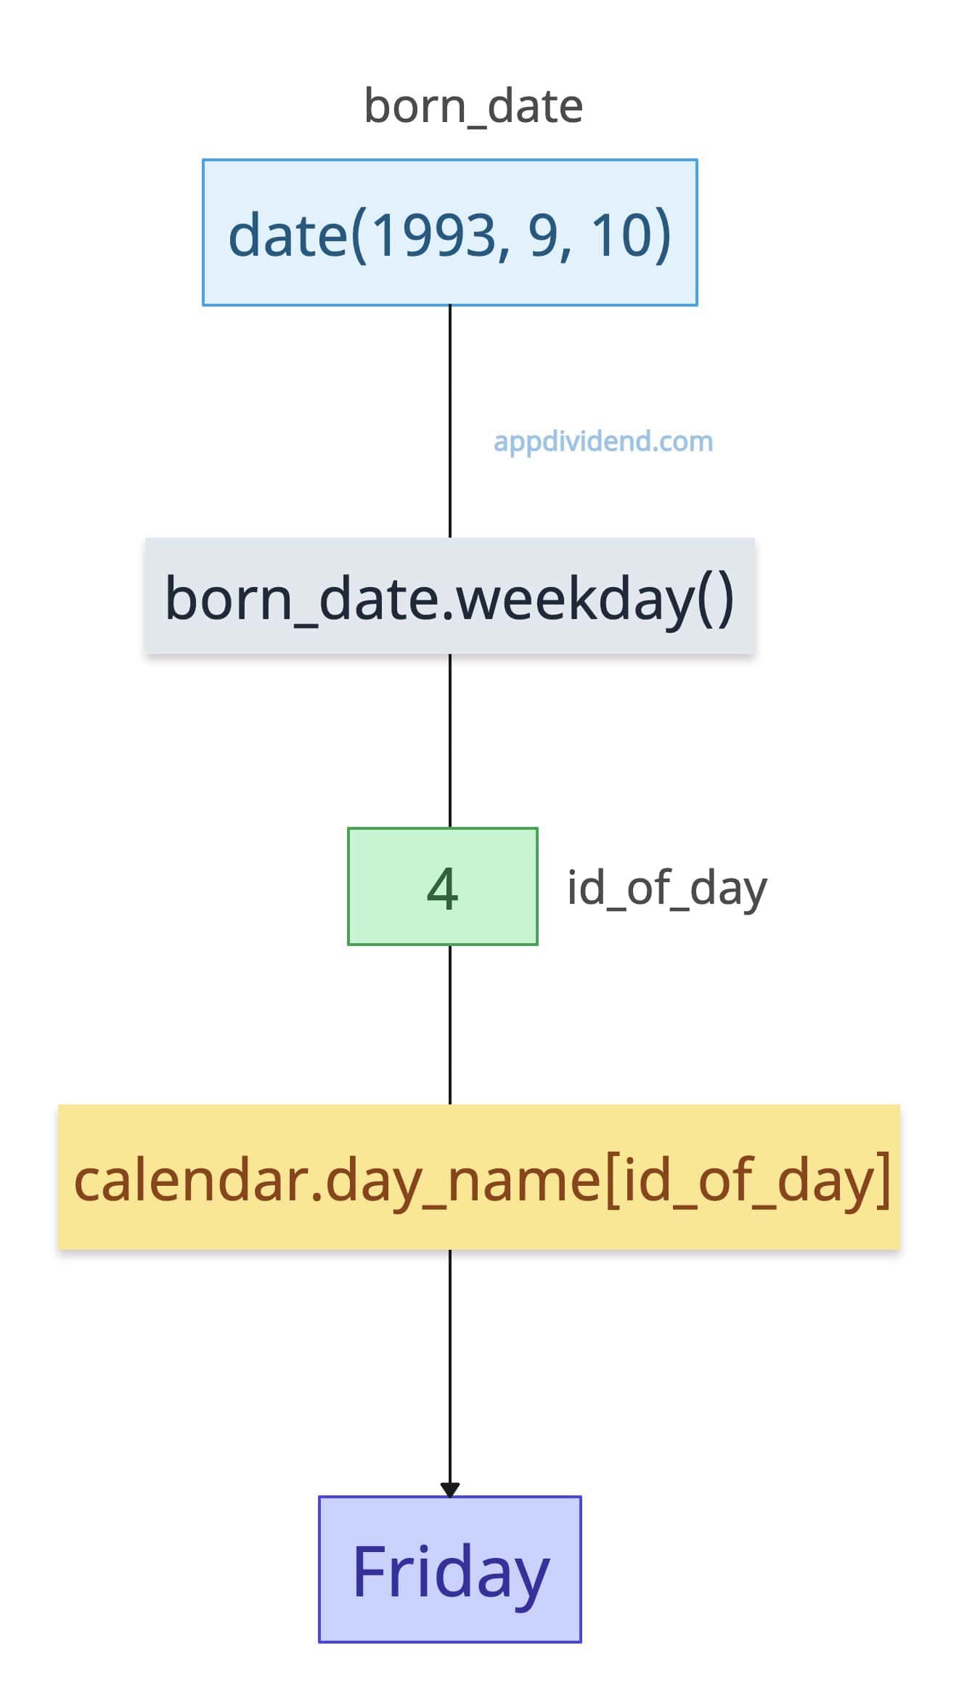Viewport: 959px width, 1701px height.
Task: Click the green box containing 4
Action: click(x=442, y=886)
